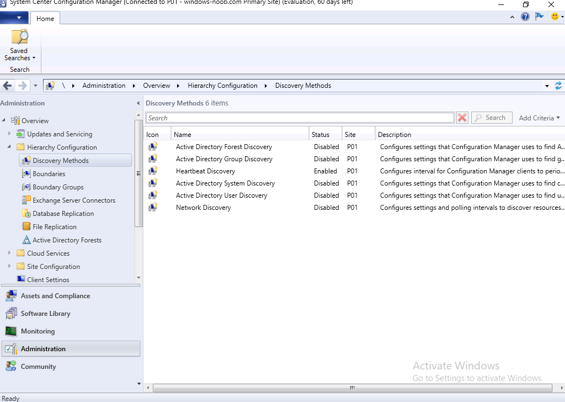The width and height of the screenshot is (565, 402).
Task: Click Overview in the breadcrumb path
Action: [156, 86]
